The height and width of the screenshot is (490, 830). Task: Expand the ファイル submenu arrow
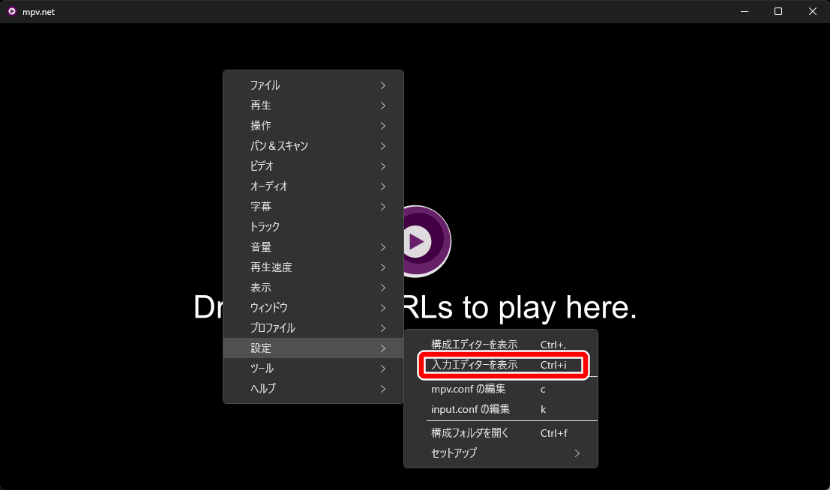[382, 85]
